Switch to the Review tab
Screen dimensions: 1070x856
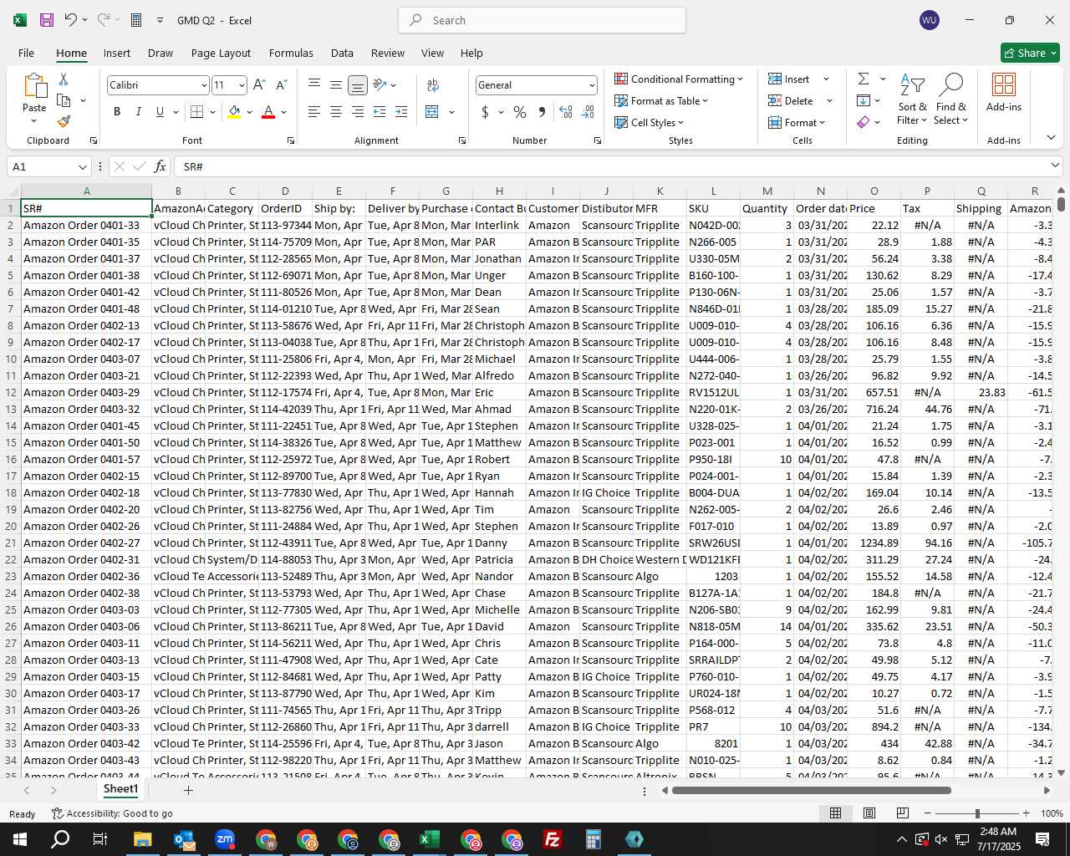388,53
